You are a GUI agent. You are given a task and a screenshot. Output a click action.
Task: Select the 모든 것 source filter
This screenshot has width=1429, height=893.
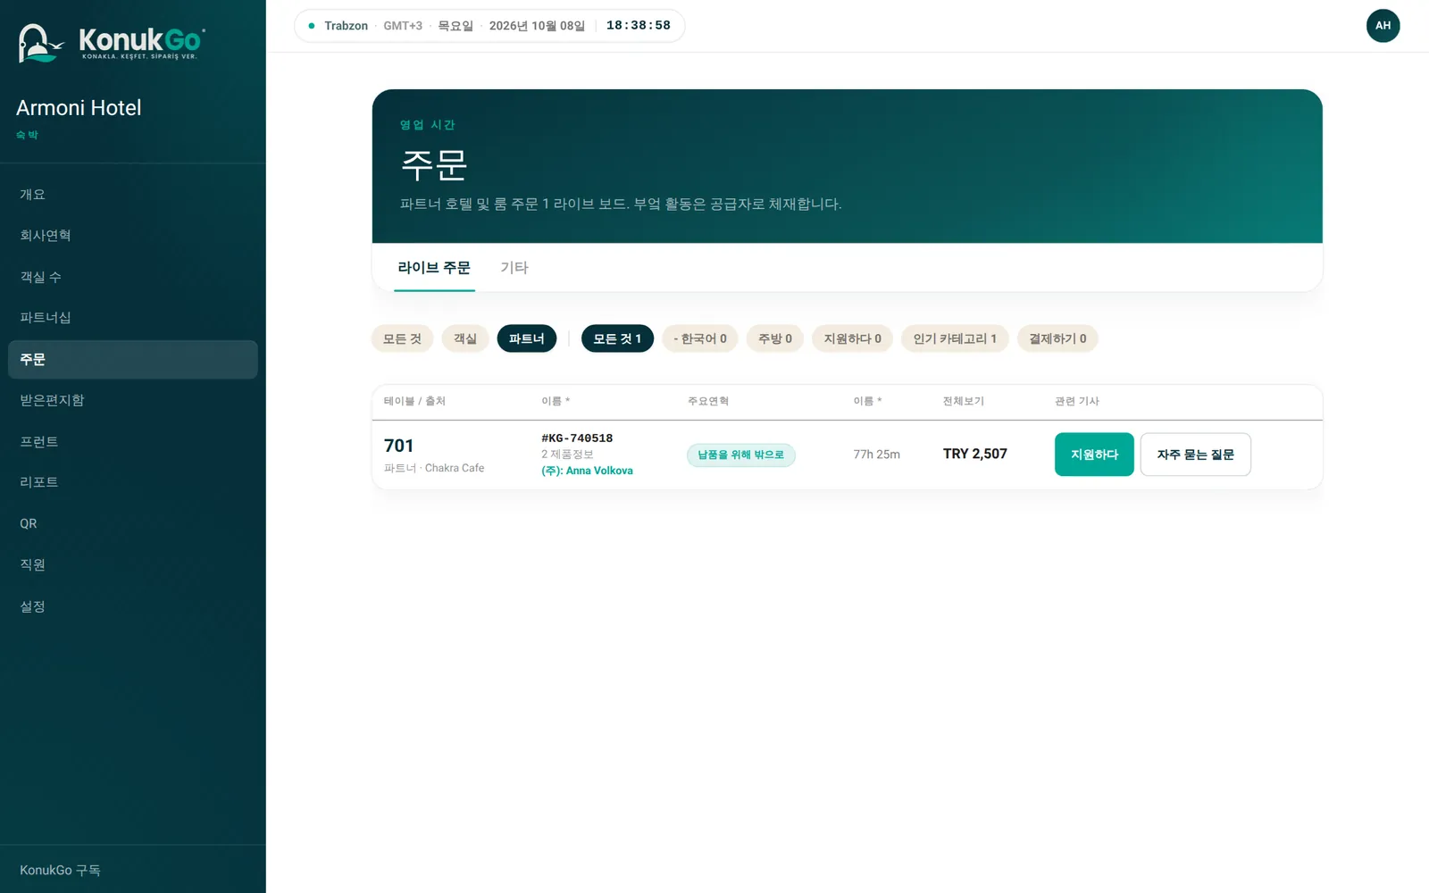pyautogui.click(x=402, y=338)
